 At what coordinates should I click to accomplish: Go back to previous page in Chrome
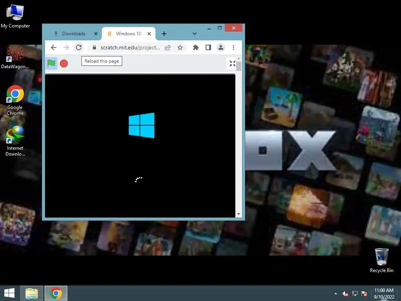[54, 47]
